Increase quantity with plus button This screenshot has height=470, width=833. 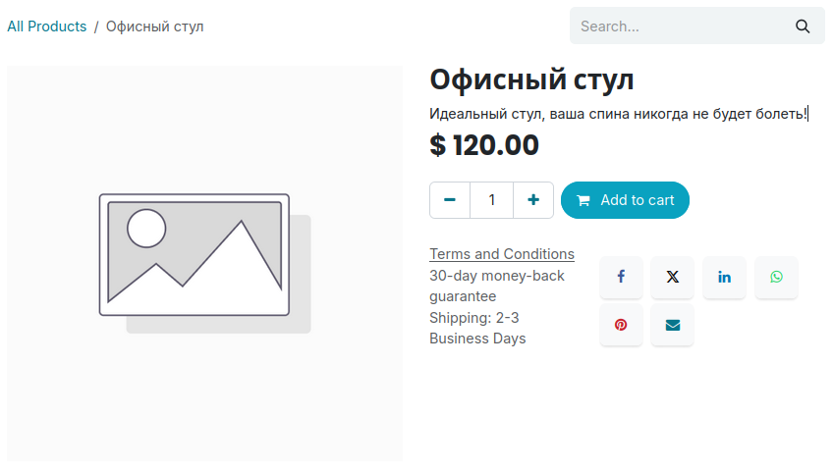point(533,200)
